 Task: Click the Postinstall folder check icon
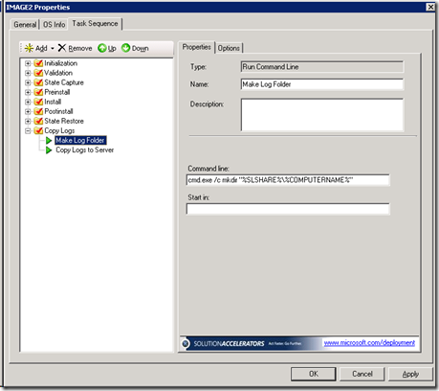tap(38, 111)
